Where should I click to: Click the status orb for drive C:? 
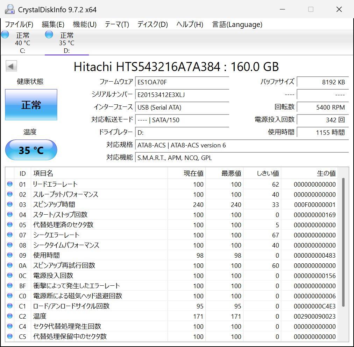pos(5,35)
